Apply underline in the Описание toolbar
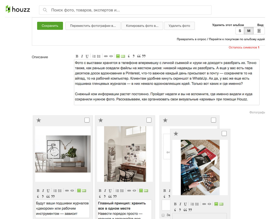Image resolution: width=270 pixels, height=219 pixels. coord(87,56)
